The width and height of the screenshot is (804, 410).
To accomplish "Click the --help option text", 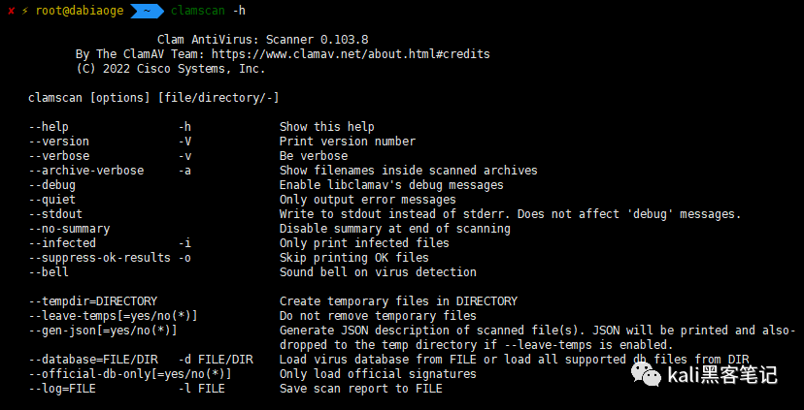I will click(49, 126).
